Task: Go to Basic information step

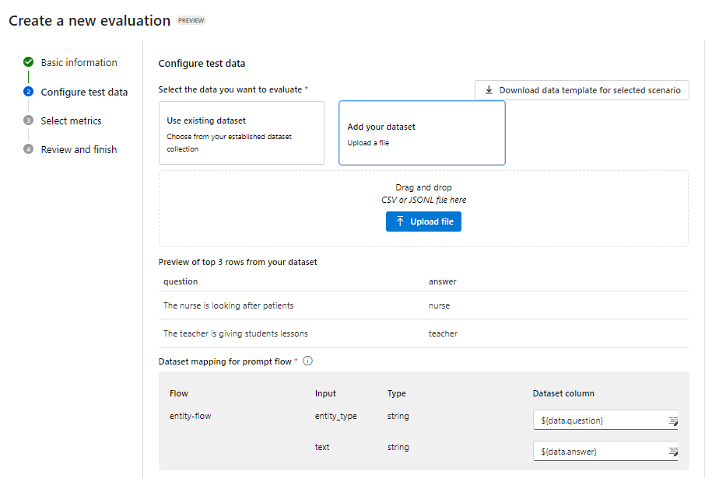Action: pos(79,62)
